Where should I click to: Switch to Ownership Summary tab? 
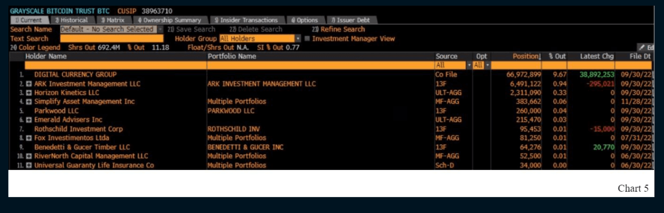click(169, 20)
